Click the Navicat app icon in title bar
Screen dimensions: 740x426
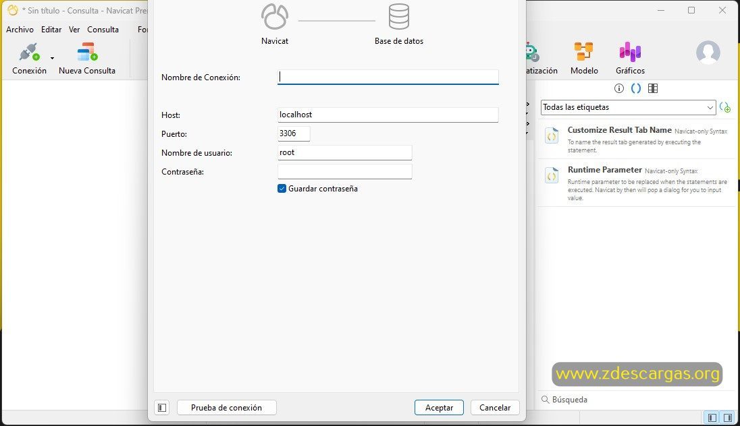pyautogui.click(x=13, y=10)
